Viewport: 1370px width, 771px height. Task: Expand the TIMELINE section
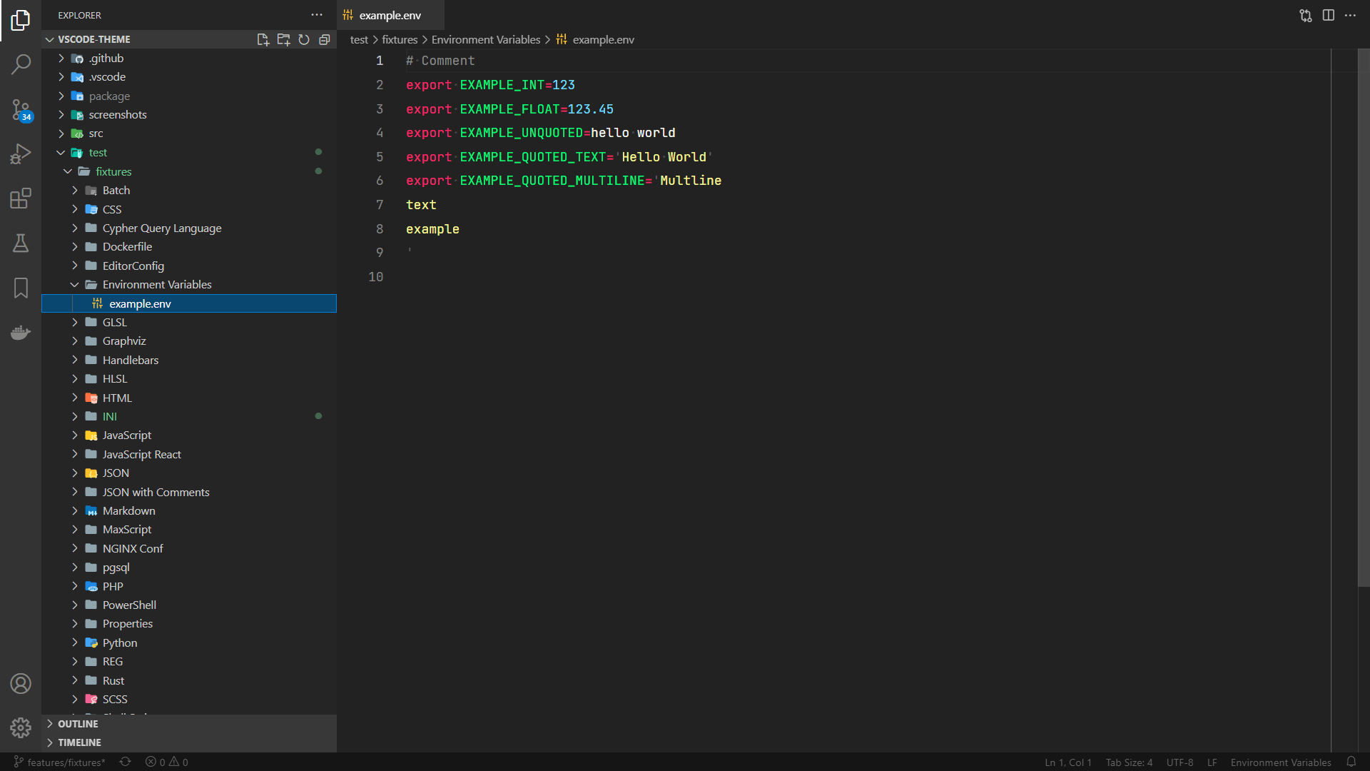79,742
